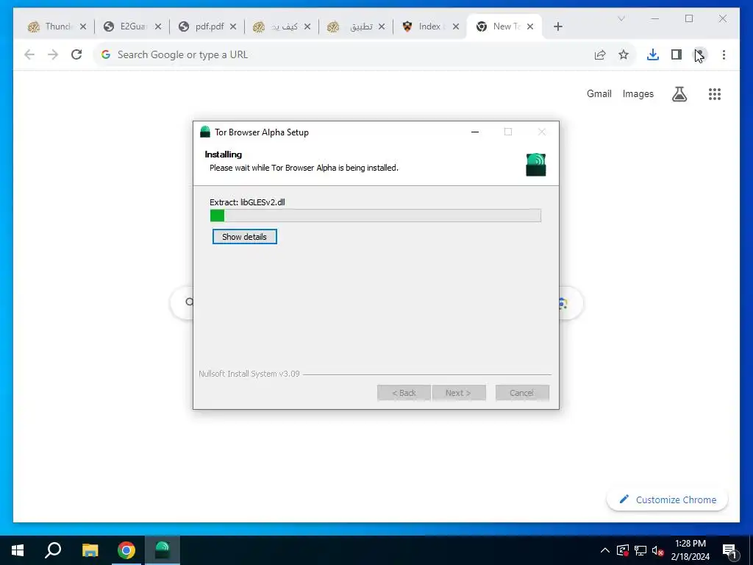Open the Chrome profile icon
This screenshot has height=565, width=753.
point(700,54)
